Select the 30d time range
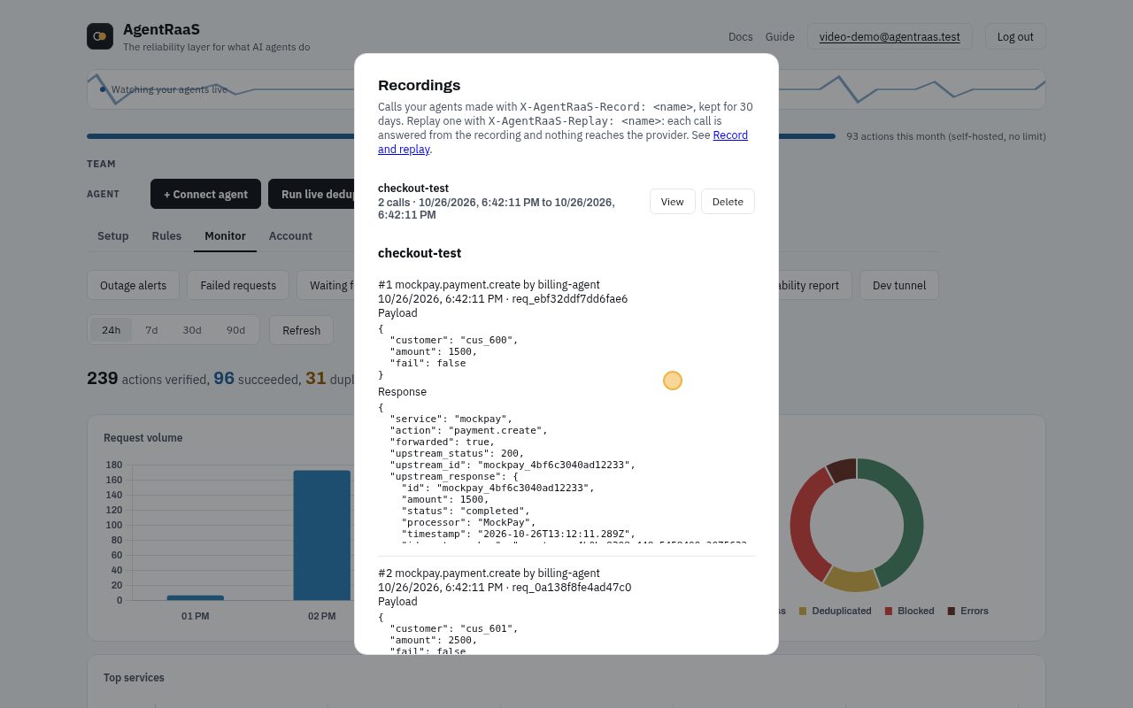The image size is (1133, 708). point(192,330)
